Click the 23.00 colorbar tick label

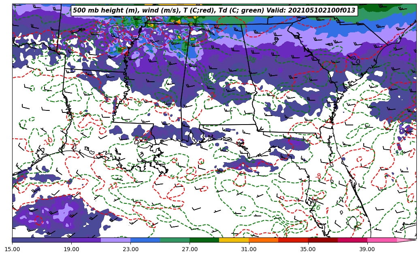pos(130,249)
